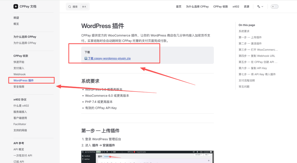Image resolution: width=297 pixels, height=163 pixels.
Task: Click the language translate icon in header
Action: click(258, 7)
